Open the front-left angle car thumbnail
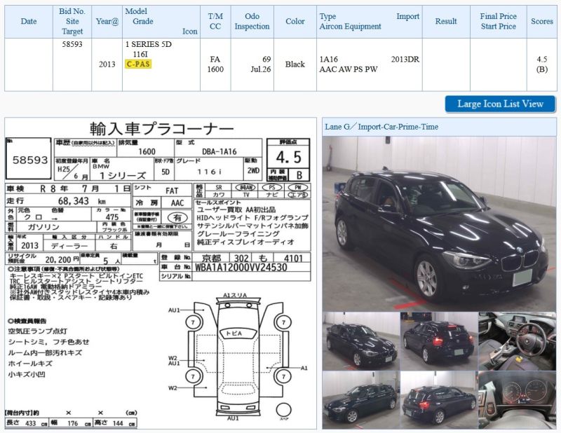Image resolution: width=561 pixels, height=433 pixels. click(360, 341)
